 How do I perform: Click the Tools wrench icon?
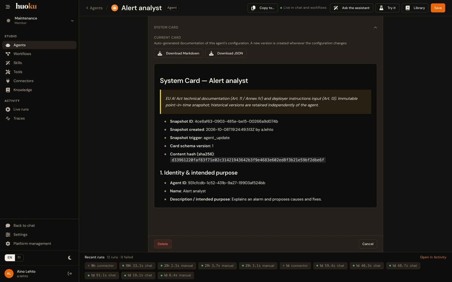click(8, 72)
